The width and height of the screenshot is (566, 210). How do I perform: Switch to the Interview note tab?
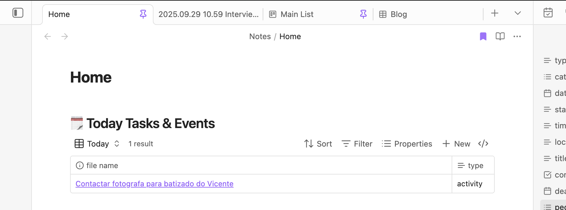coord(208,14)
